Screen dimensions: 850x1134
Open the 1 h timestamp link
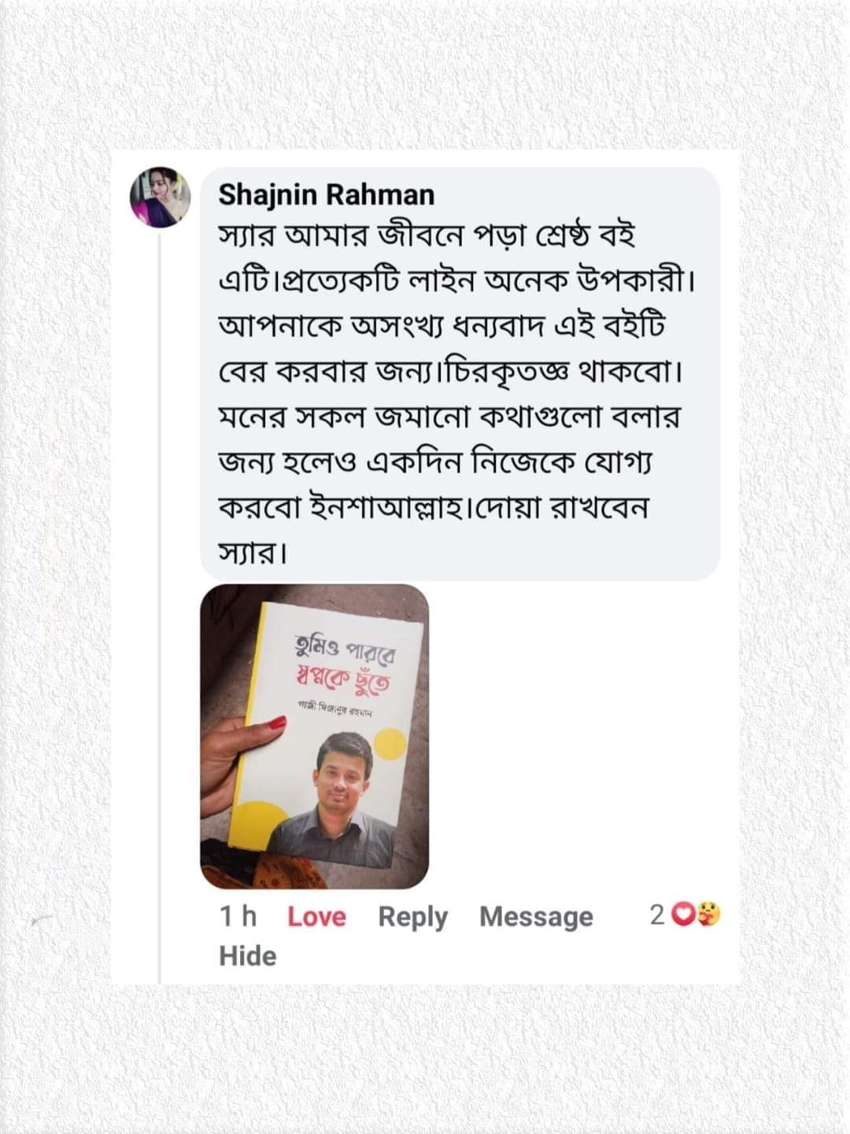[238, 917]
